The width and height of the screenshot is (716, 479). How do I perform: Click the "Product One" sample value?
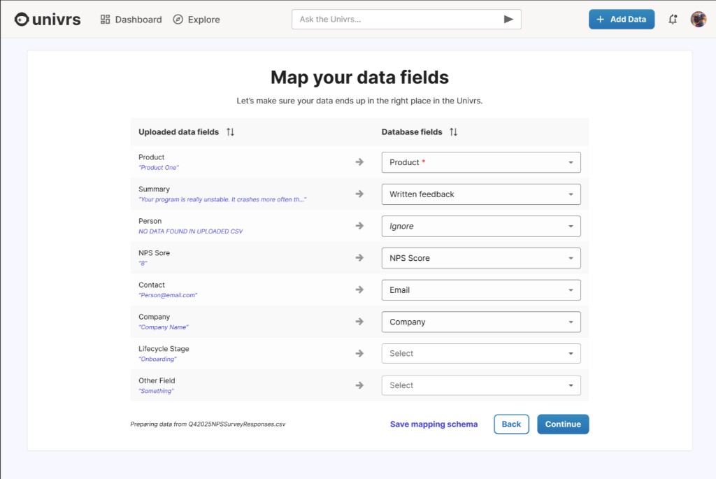tap(159, 168)
